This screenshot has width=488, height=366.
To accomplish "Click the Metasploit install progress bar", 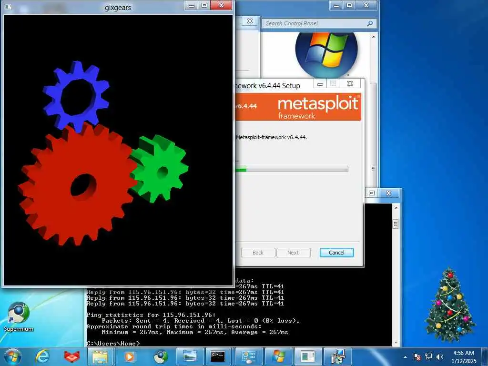I will tap(292, 169).
